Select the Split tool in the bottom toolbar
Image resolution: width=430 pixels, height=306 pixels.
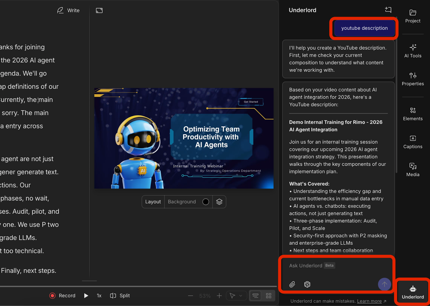(120, 296)
